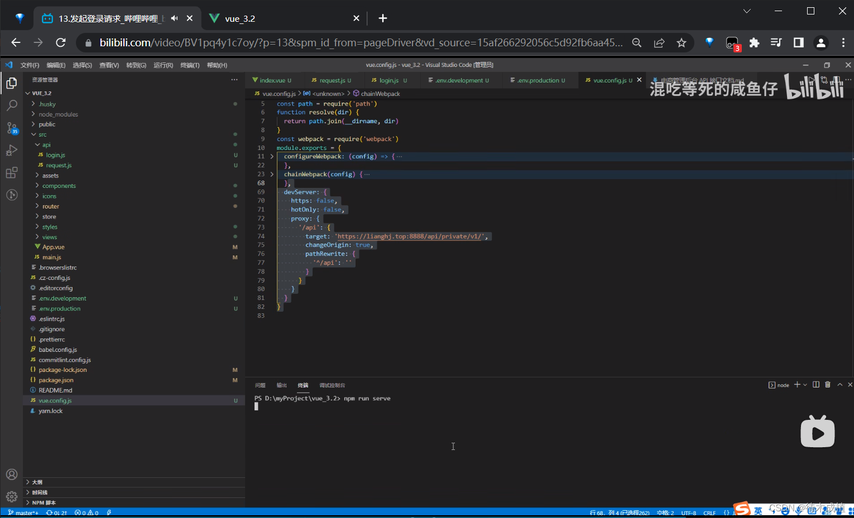Open the Search view in activity bar
The width and height of the screenshot is (854, 518).
pos(11,105)
